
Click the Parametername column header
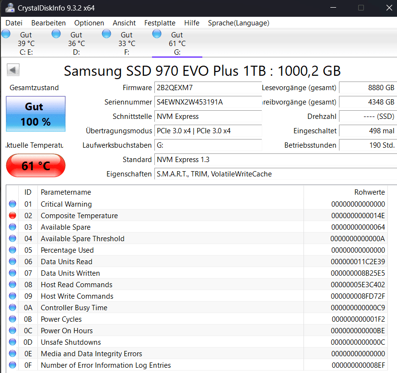66,192
